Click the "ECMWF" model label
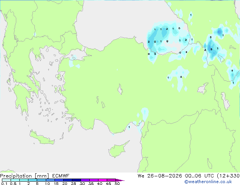Viewport: 240px width, 185px height. coord(61,176)
